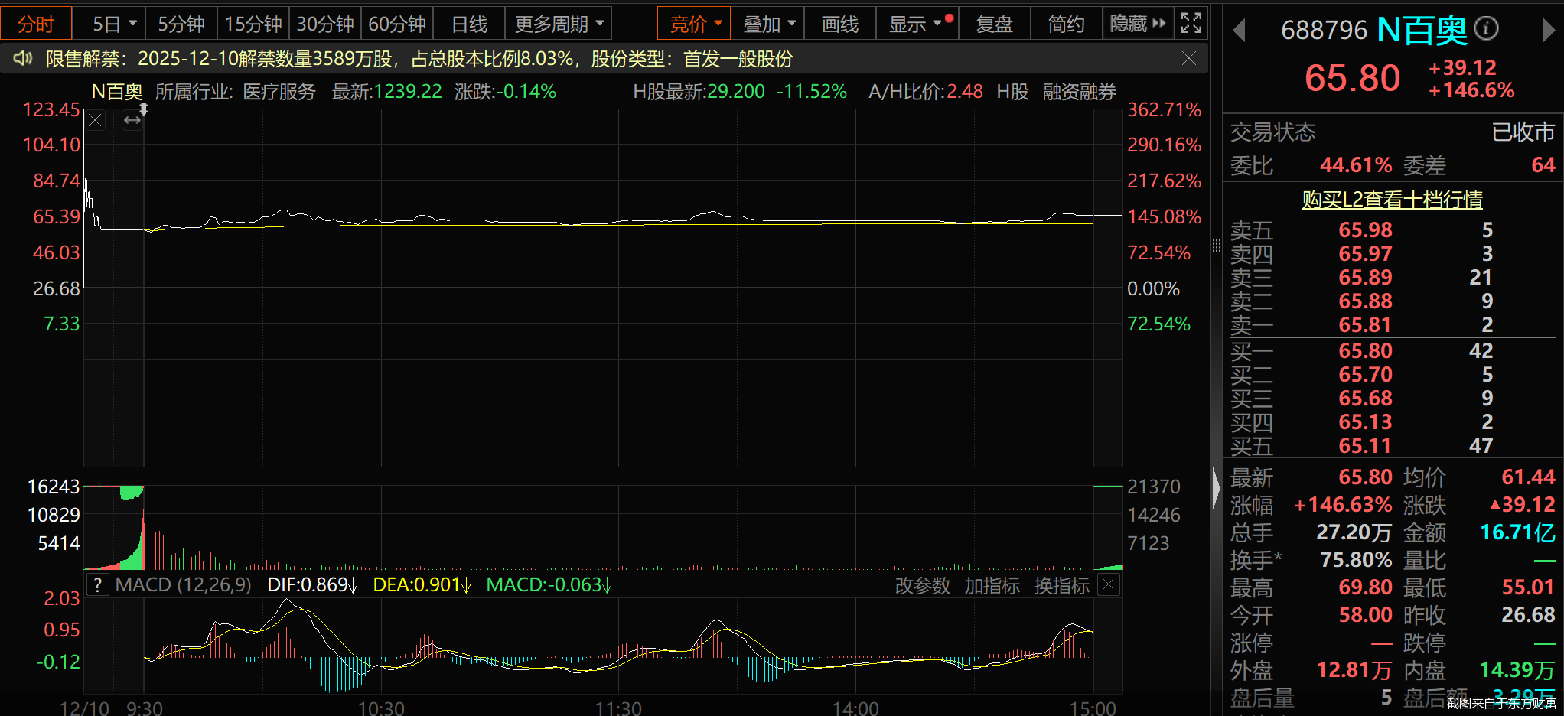This screenshot has height=716, width=1564.
Task: Switch to the 5分钟 interval tab
Action: coord(181,23)
